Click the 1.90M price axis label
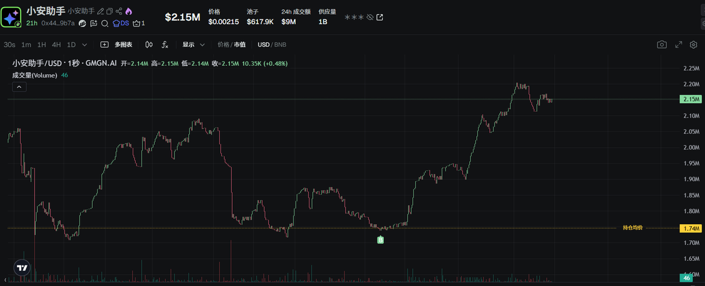Viewport: 705px width, 286px height. (691, 179)
